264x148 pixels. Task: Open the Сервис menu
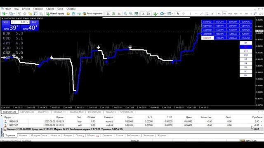(50, 9)
